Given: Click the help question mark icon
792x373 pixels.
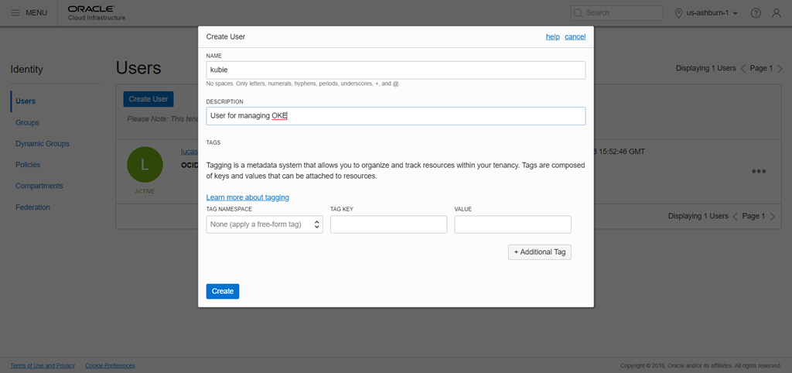Looking at the screenshot, I should click(x=756, y=13).
